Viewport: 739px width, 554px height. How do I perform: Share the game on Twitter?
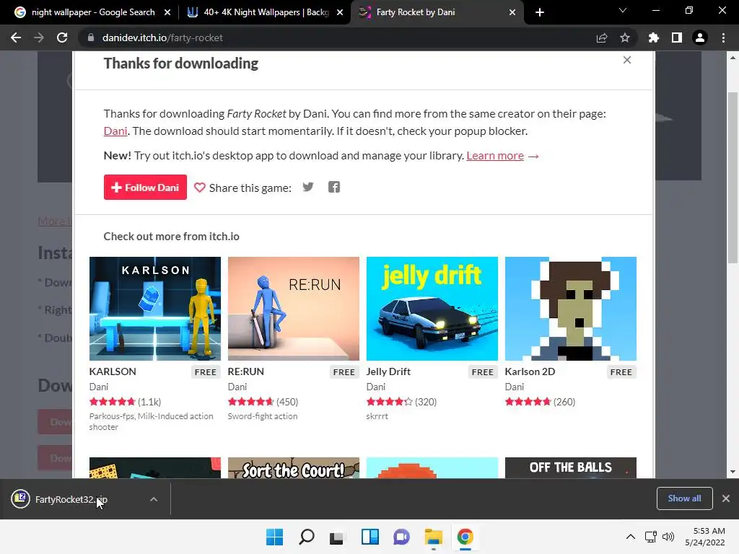point(307,187)
